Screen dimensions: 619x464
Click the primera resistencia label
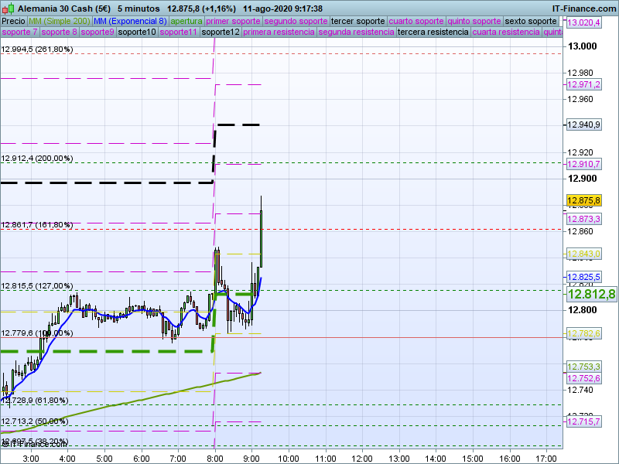(x=279, y=32)
